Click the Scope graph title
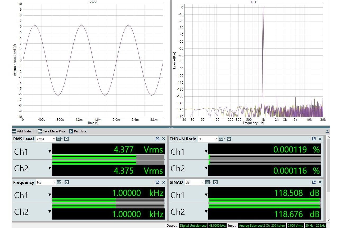The width and height of the screenshot is (342, 228). 93,2
